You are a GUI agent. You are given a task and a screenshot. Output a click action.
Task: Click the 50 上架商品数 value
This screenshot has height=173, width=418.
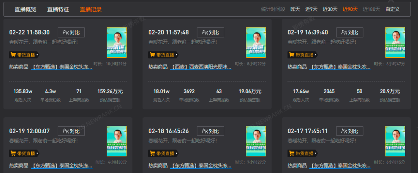tap(360, 91)
